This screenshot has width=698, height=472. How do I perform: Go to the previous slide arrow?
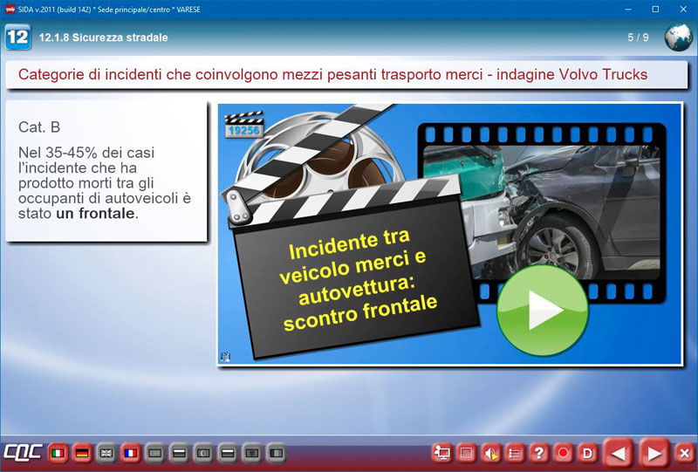[x=619, y=453]
